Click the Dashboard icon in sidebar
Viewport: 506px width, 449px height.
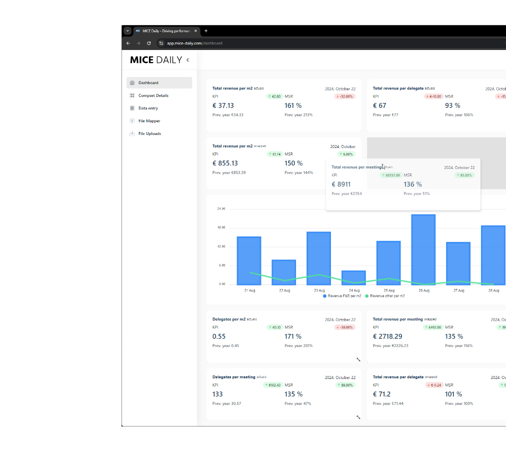[132, 83]
